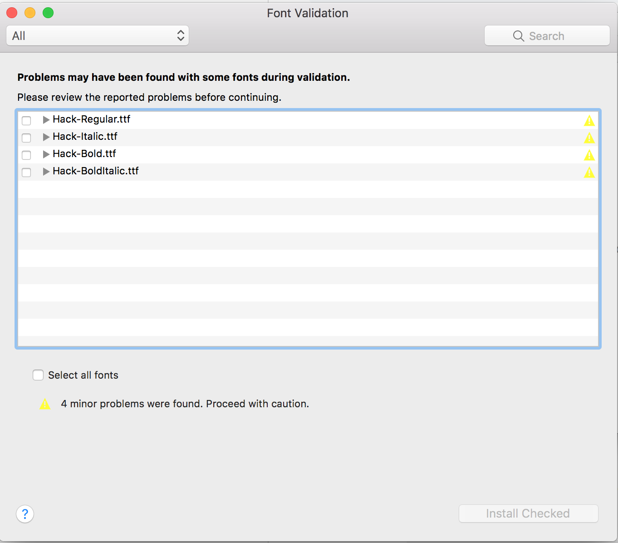Image resolution: width=618 pixels, height=543 pixels.
Task: Check the checkbox for Hack-Regular.ttf
Action: pos(26,120)
